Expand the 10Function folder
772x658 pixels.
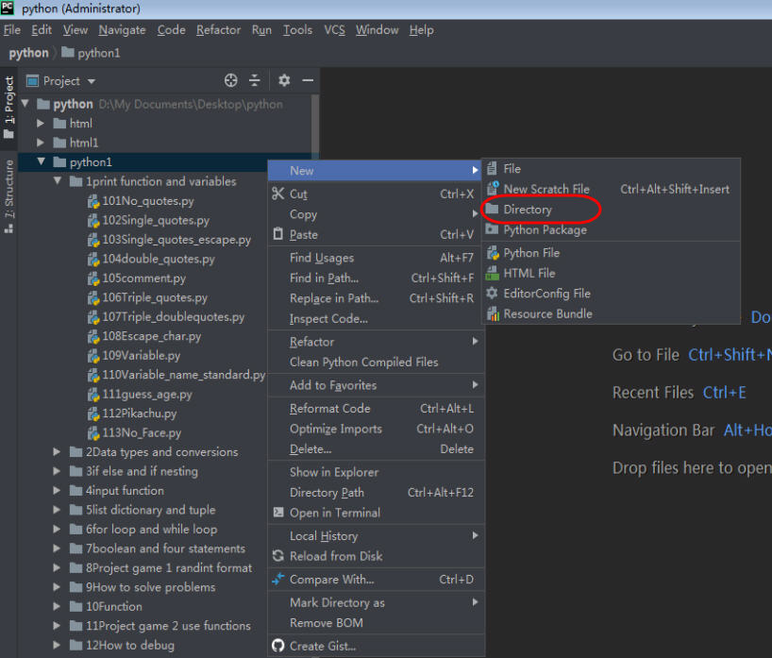[58, 606]
